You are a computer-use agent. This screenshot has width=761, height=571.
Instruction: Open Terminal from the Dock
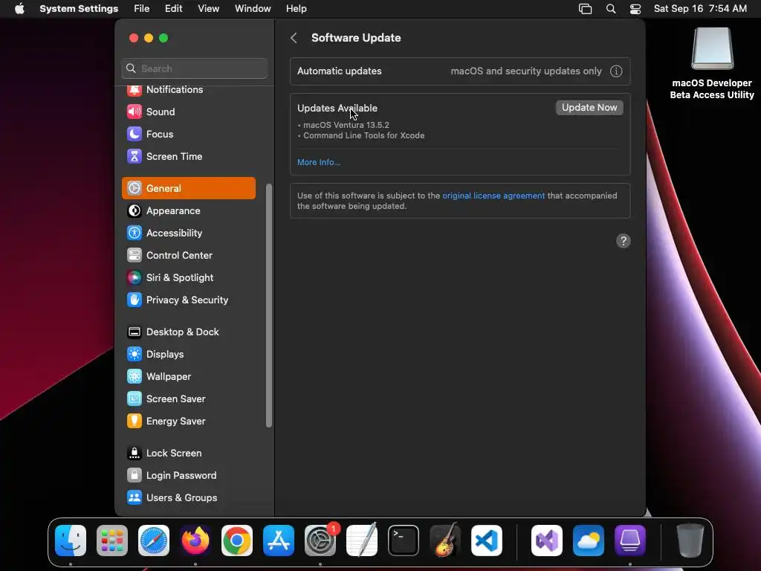coord(404,541)
